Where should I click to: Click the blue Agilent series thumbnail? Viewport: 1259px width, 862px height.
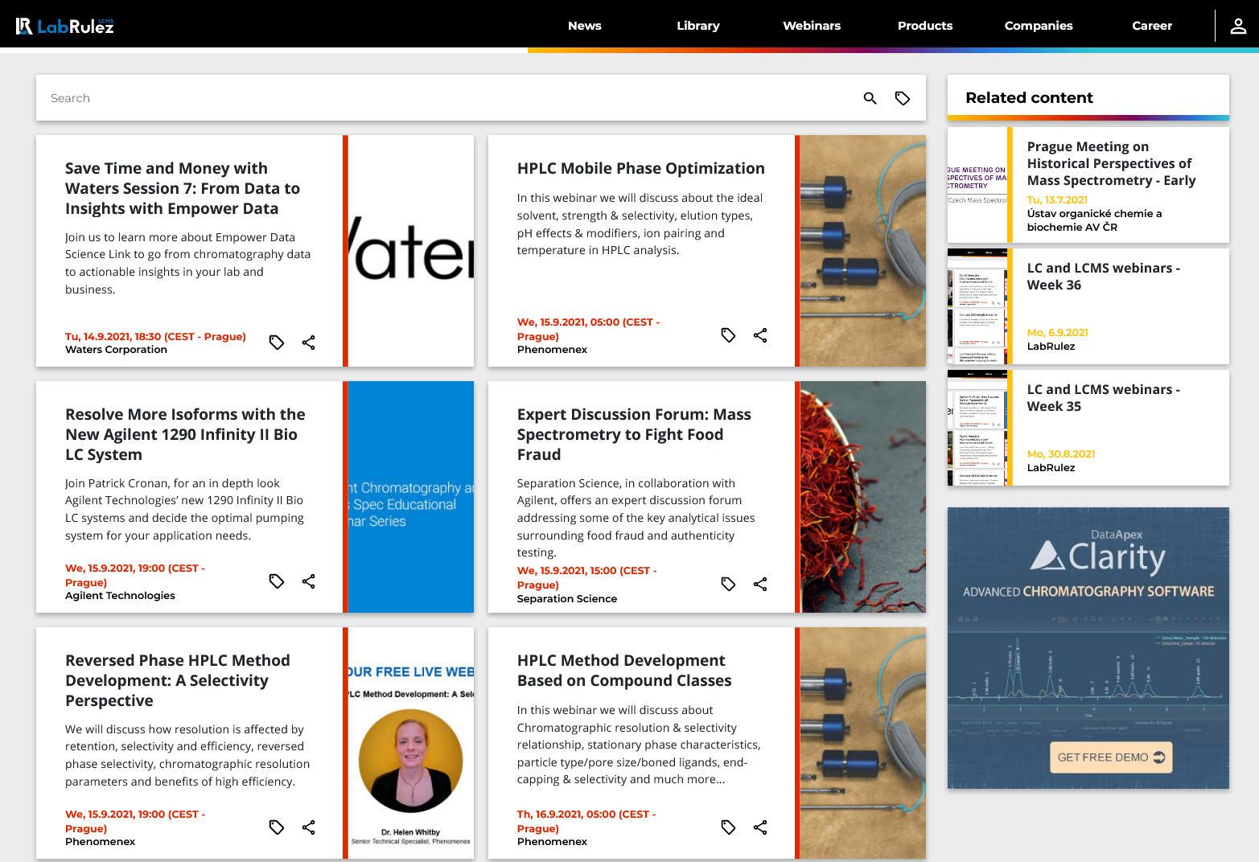click(411, 497)
